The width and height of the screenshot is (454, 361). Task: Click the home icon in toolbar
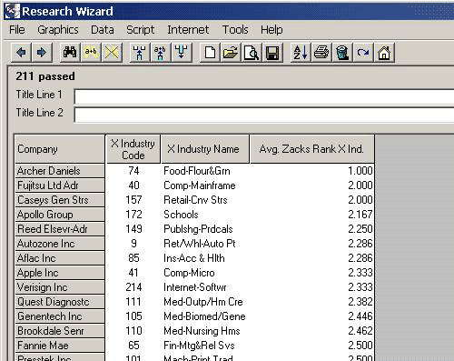pyautogui.click(x=384, y=53)
